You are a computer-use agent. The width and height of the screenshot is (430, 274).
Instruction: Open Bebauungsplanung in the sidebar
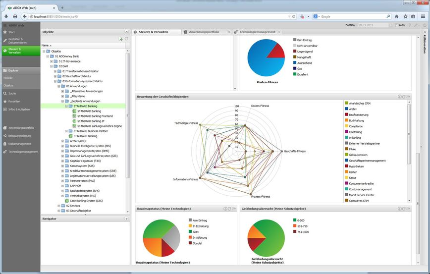21,136
